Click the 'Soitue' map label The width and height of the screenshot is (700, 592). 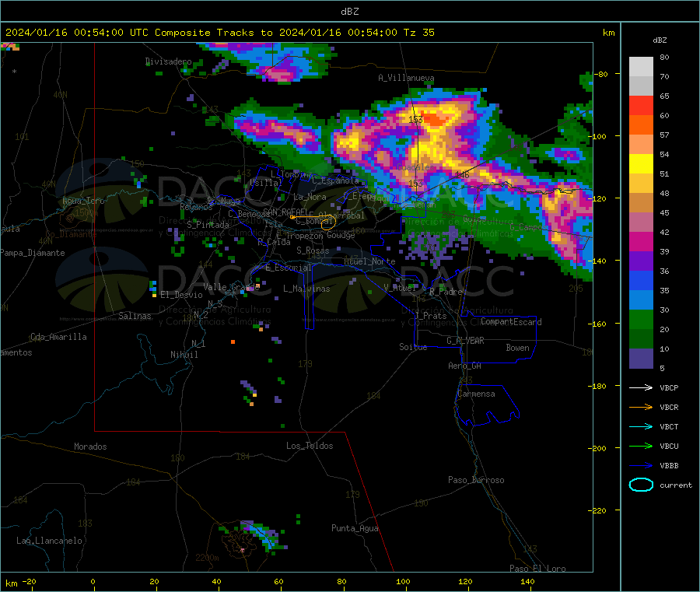click(x=413, y=347)
